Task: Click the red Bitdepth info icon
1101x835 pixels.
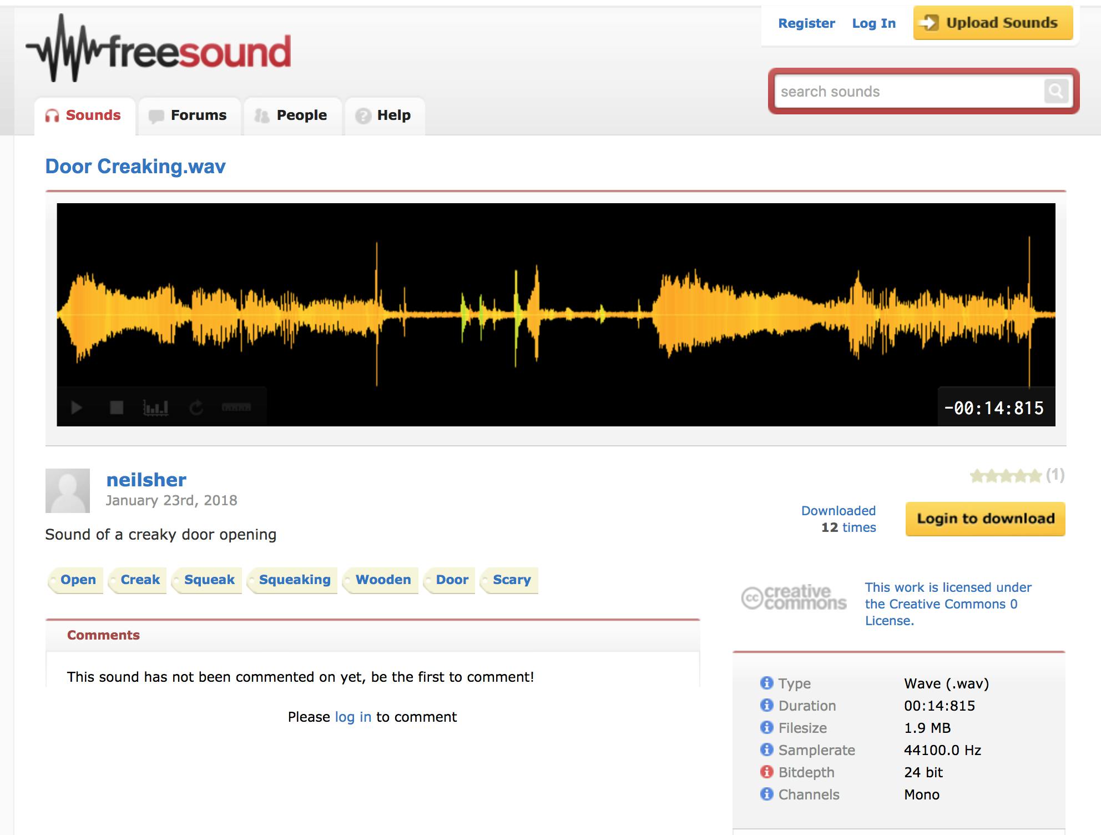Action: pyautogui.click(x=766, y=772)
